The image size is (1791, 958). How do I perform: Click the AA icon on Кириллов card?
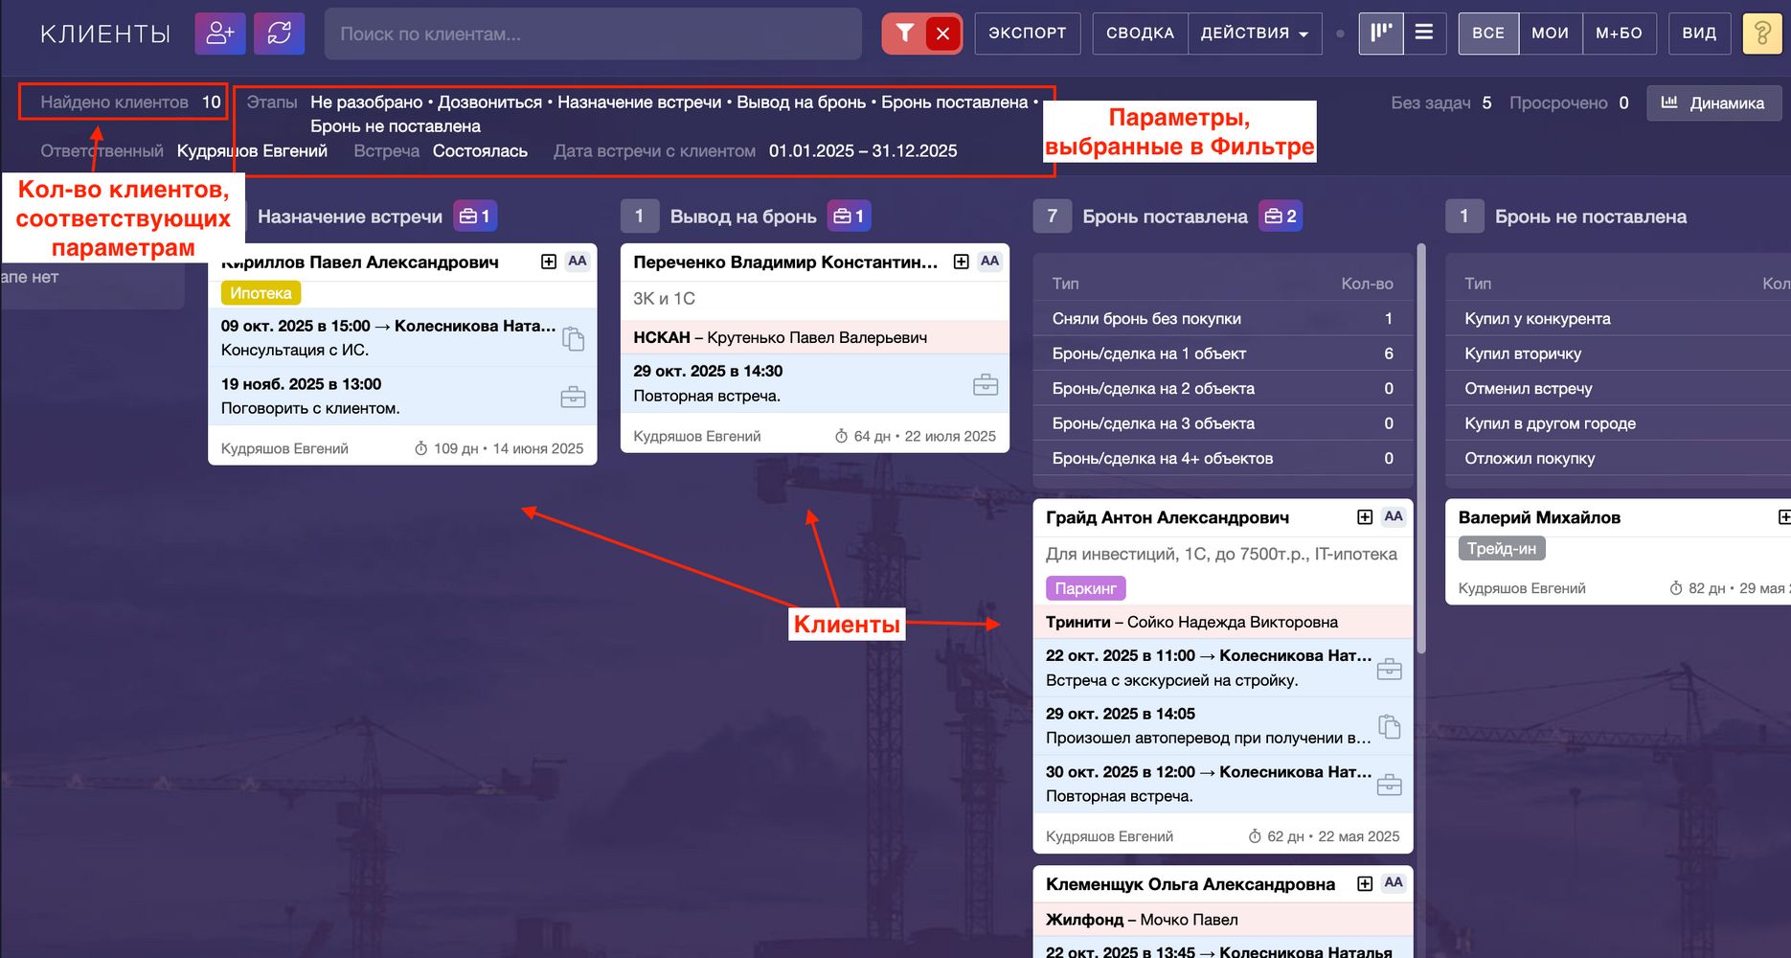point(578,262)
